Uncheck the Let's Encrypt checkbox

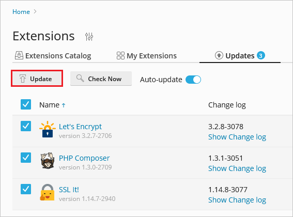26,126
